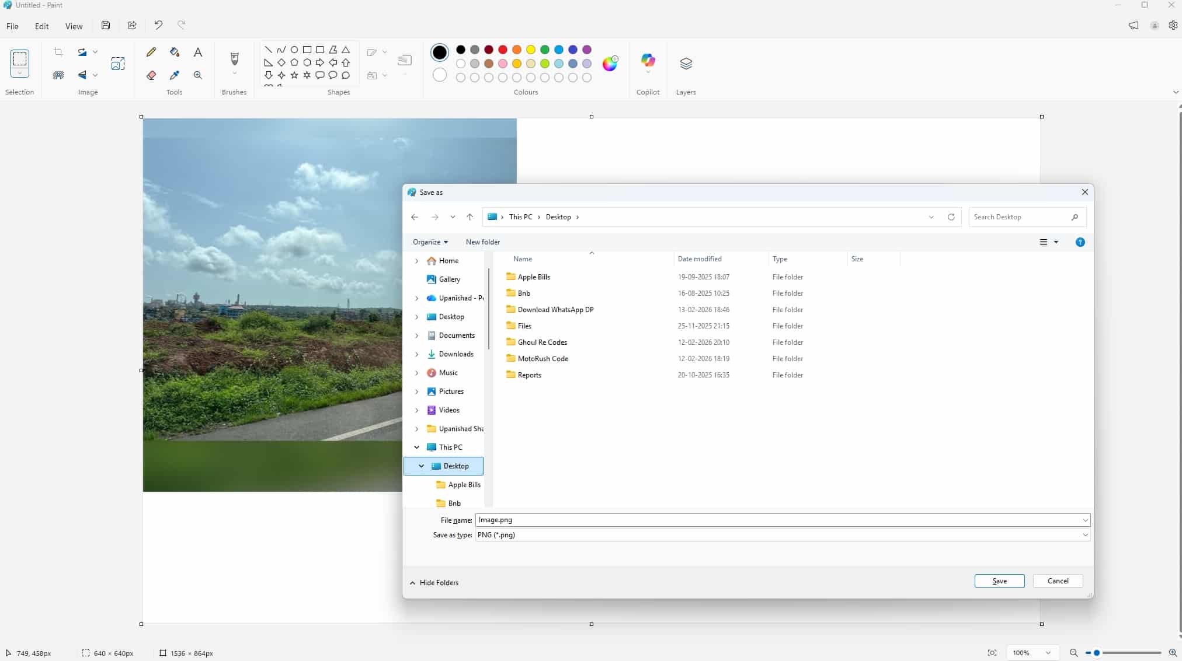Click the New folder button
Image resolution: width=1182 pixels, height=661 pixels.
[x=483, y=242]
